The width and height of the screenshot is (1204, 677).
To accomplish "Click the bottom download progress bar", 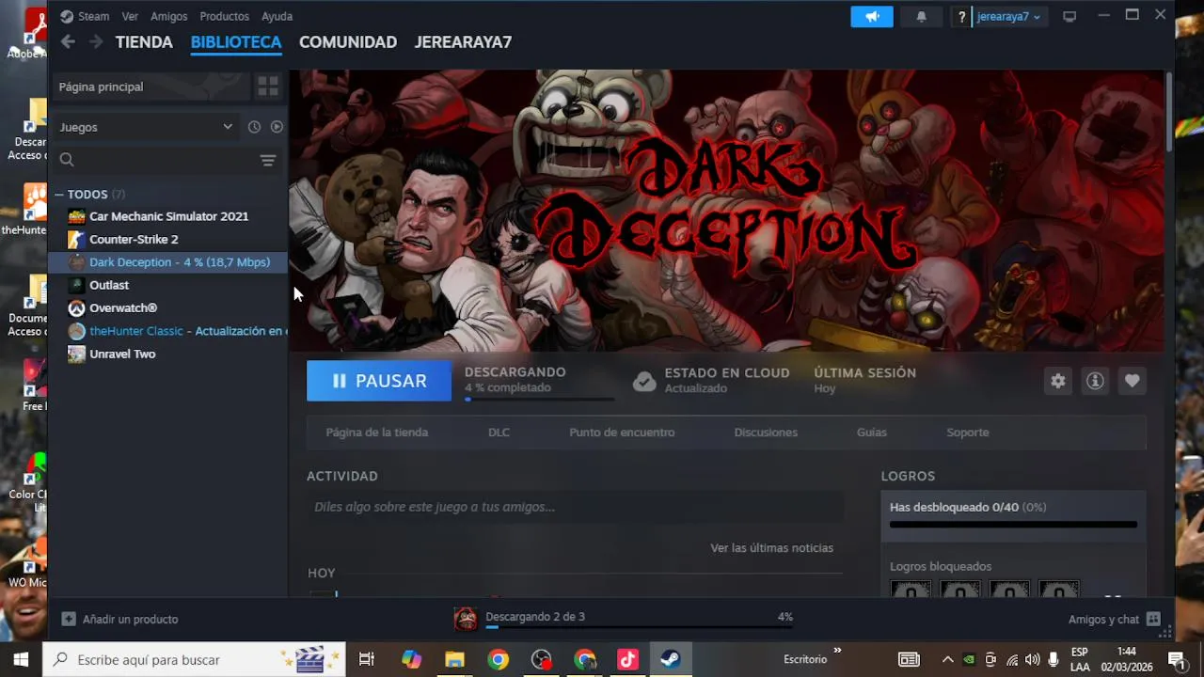I will tap(639, 626).
